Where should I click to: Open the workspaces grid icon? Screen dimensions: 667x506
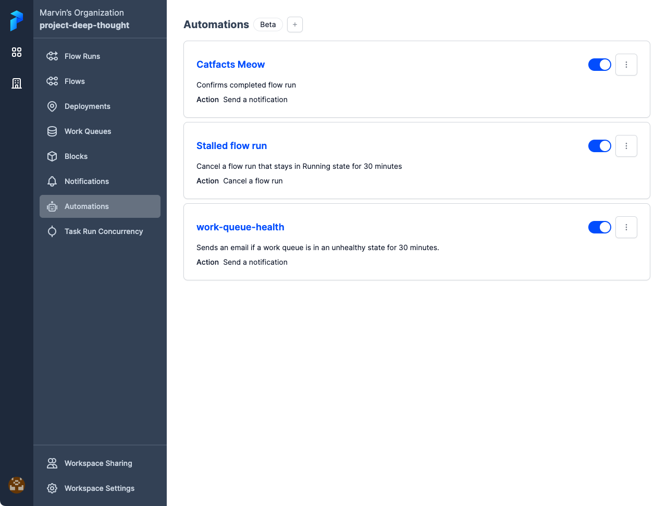(x=17, y=52)
